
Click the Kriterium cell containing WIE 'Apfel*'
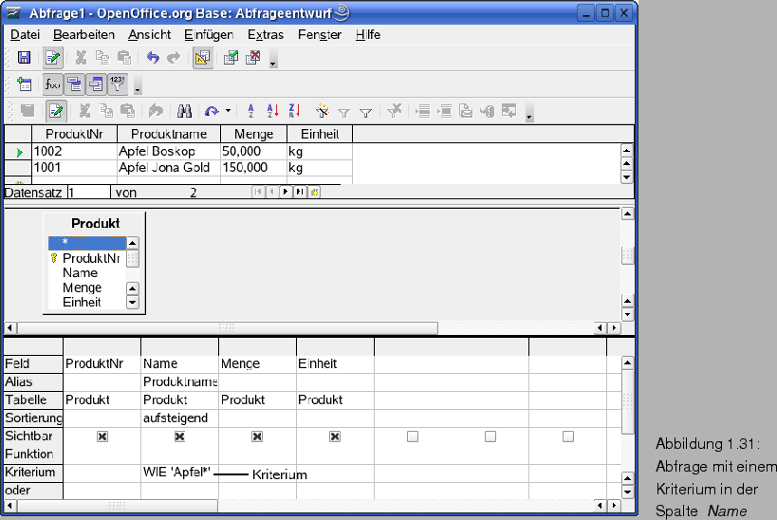pos(178,473)
